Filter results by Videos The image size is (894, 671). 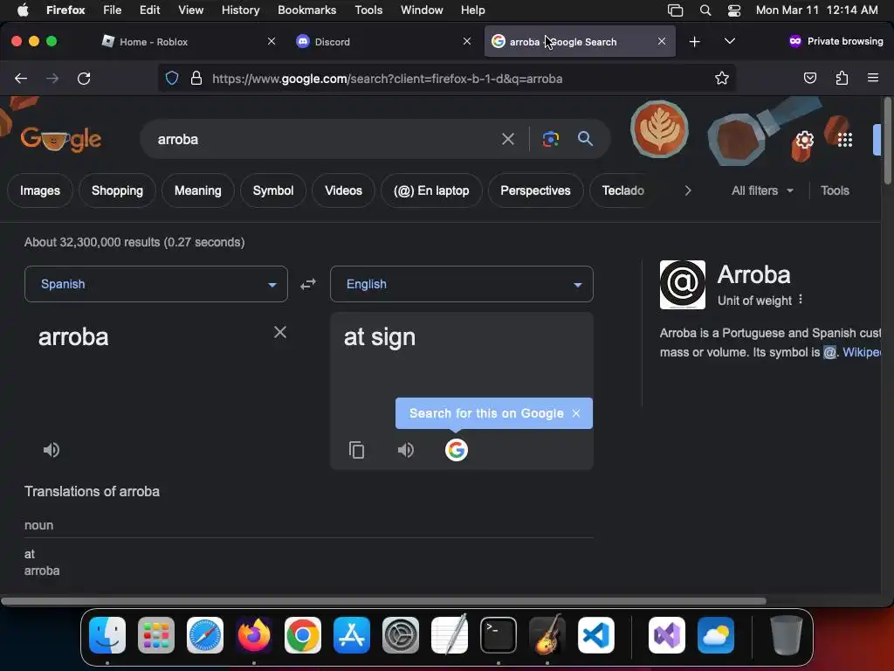(343, 190)
